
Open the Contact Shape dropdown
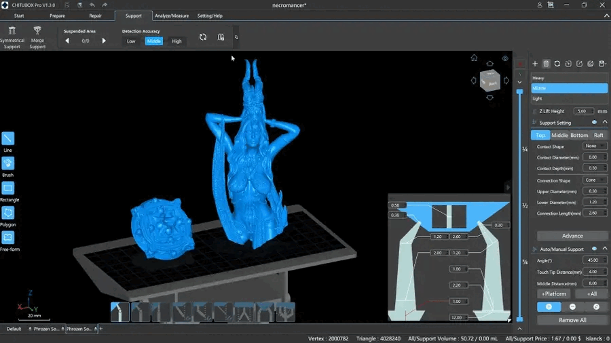coord(595,146)
